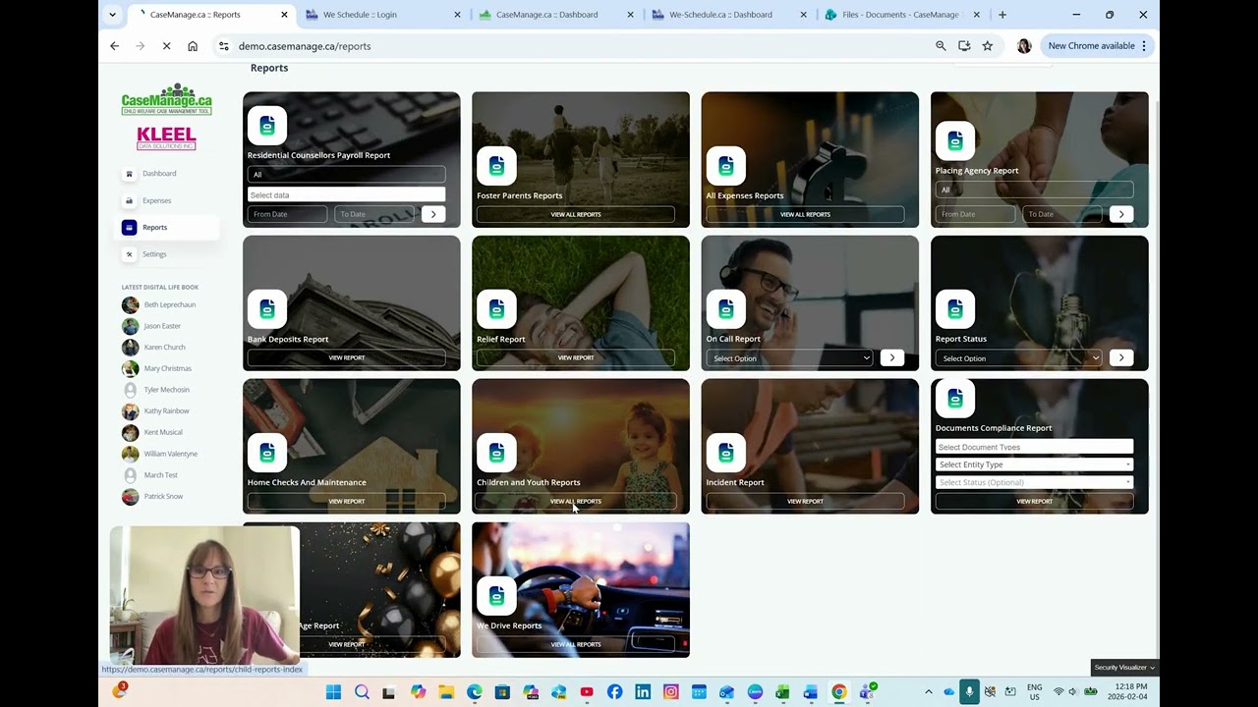The height and width of the screenshot is (707, 1258).
Task: Open the On Call Report Select Option dropdown
Action: (790, 358)
